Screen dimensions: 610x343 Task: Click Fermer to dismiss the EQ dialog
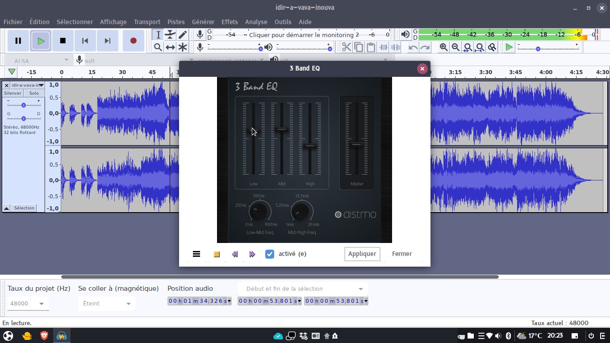tap(401, 254)
